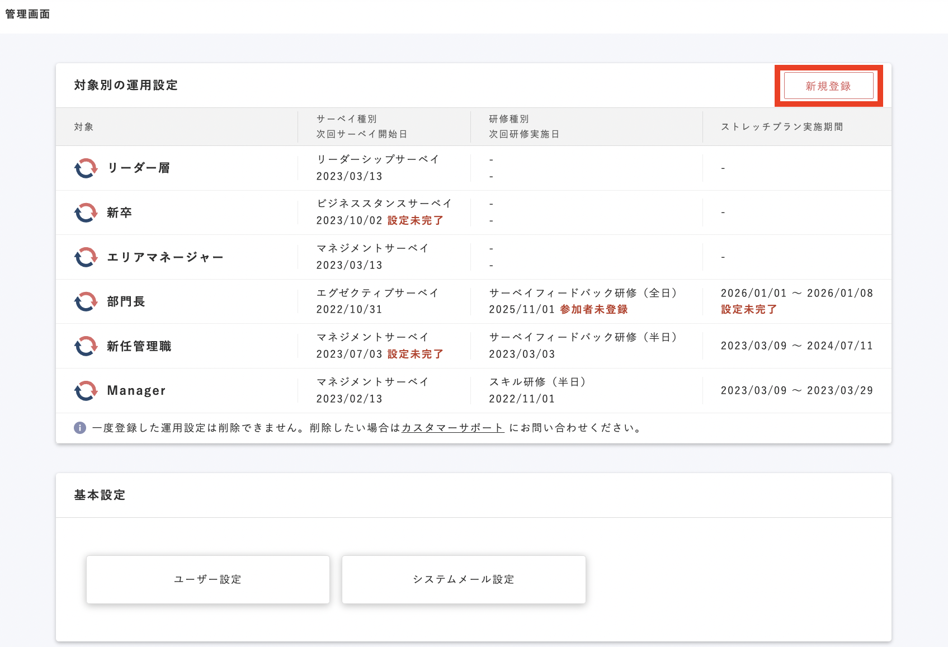
Task: Click the 新規登録 button
Action: [x=828, y=86]
